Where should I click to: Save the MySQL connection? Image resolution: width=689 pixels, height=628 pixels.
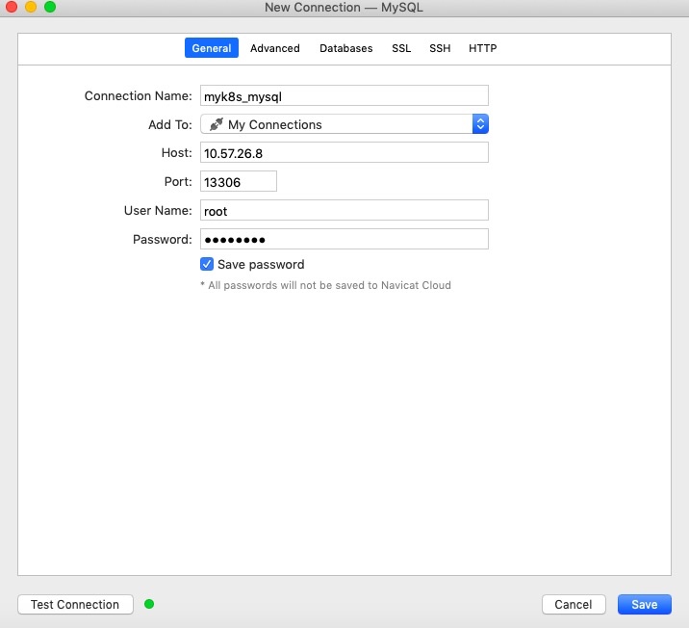coord(644,604)
